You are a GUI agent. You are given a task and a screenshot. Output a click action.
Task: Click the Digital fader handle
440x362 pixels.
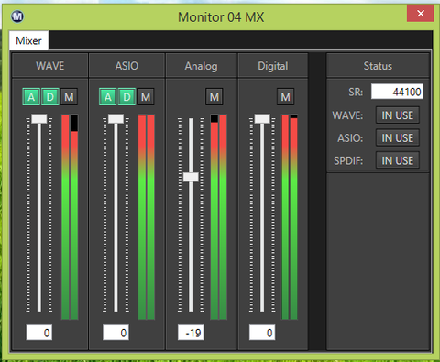[x=262, y=118]
